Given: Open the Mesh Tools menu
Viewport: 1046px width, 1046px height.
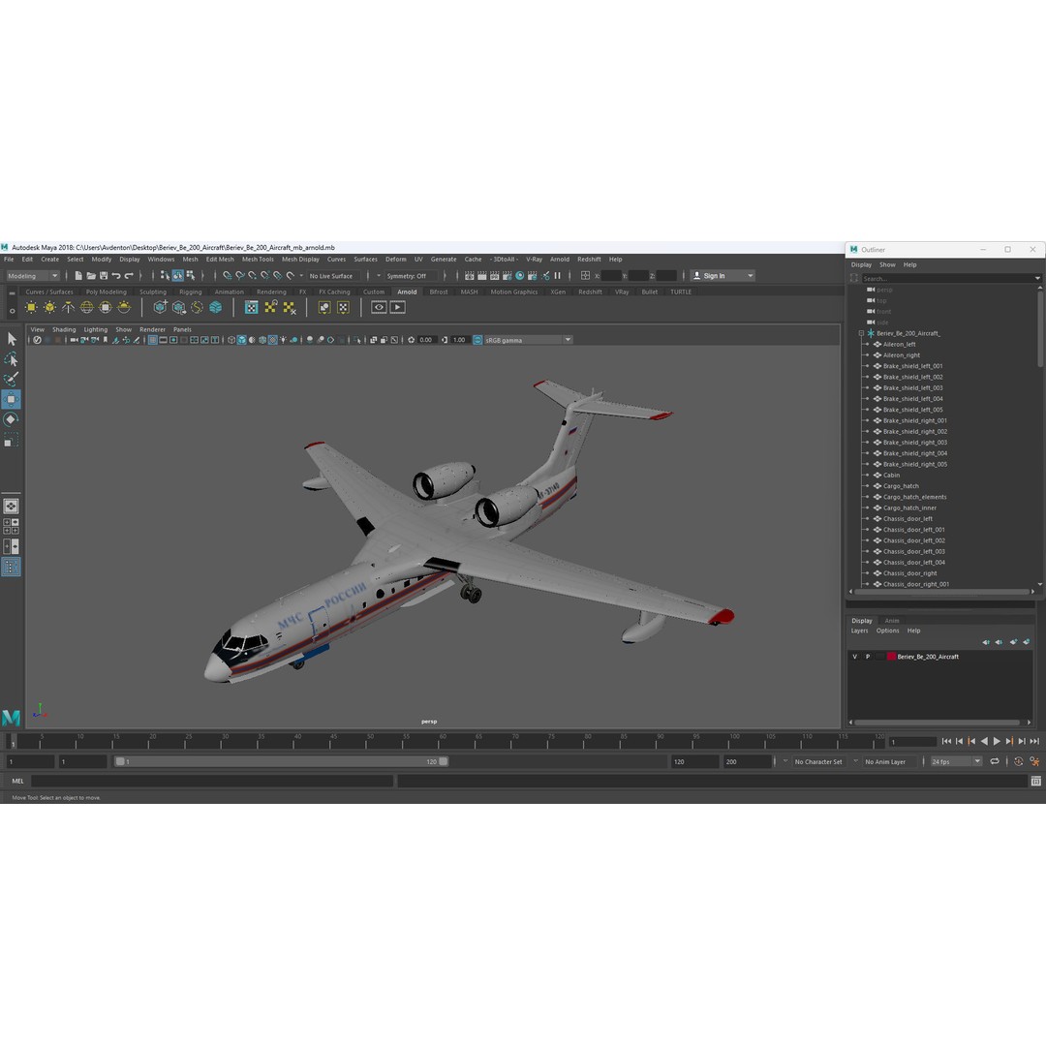Looking at the screenshot, I should click(x=258, y=260).
